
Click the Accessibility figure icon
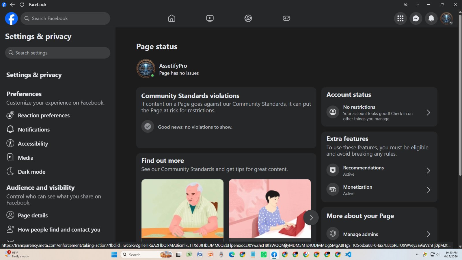(10, 143)
